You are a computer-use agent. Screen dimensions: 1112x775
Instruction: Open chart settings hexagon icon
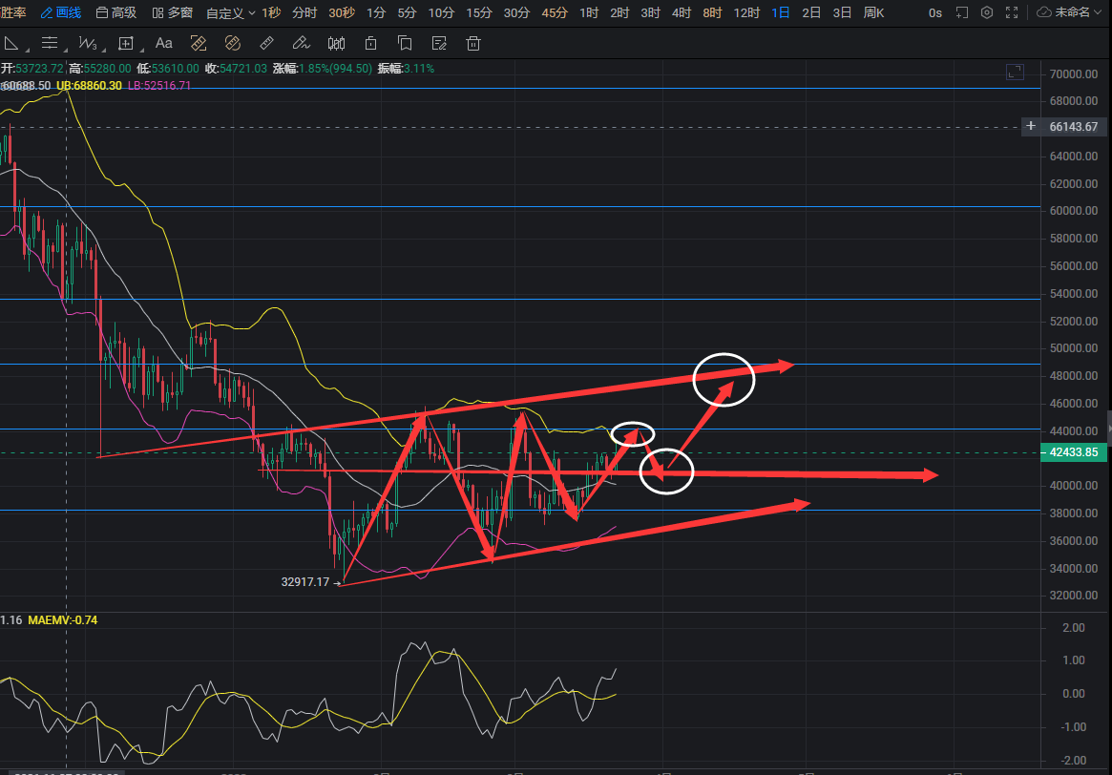pyautogui.click(x=987, y=13)
